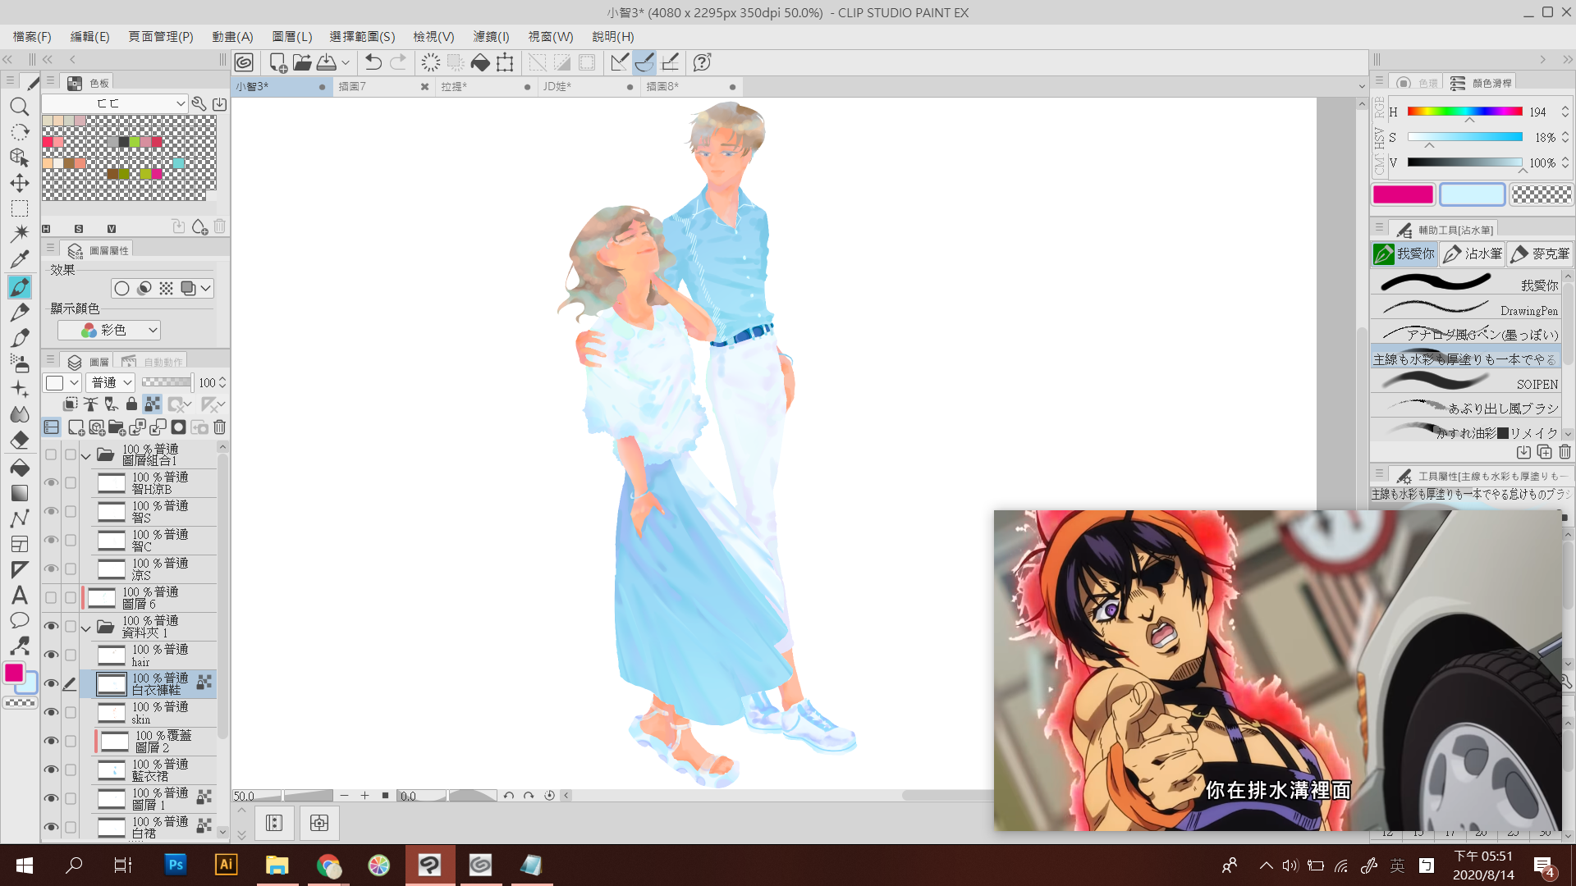Screen dimensions: 1576x886
Task: Hide the 藍衣裙 layer eye icon
Action: pyautogui.click(x=51, y=770)
